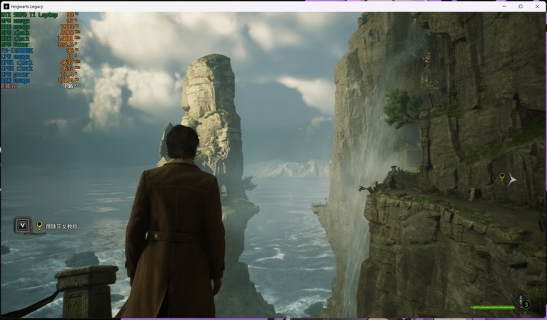Click the white direction arrow next to the waypoint

coord(511,179)
